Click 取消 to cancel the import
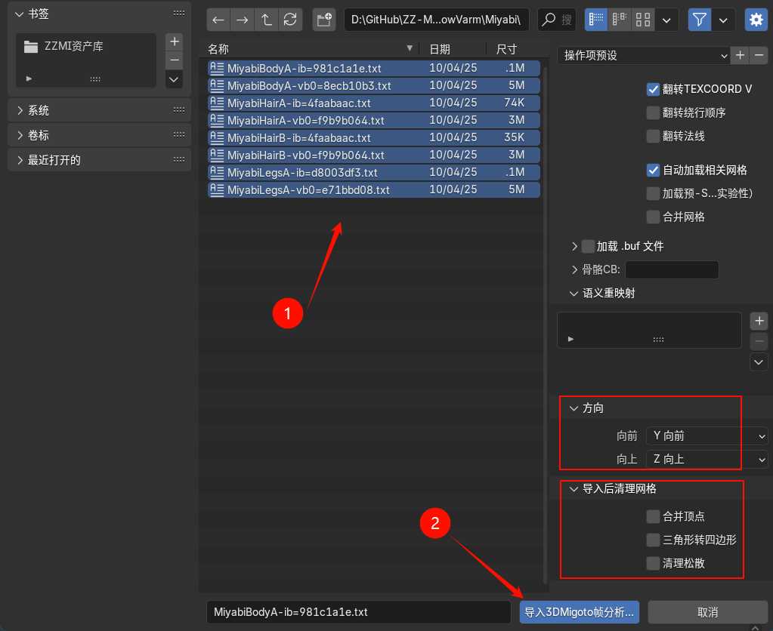Image resolution: width=773 pixels, height=631 pixels. pyautogui.click(x=707, y=611)
